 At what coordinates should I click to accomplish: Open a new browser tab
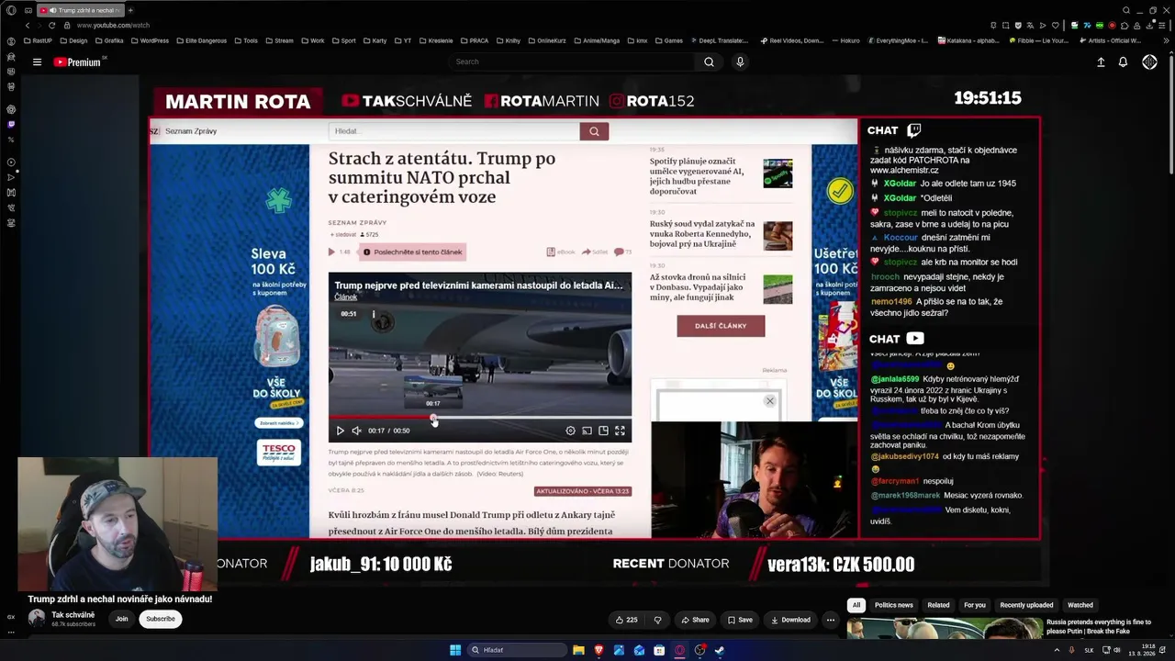coord(130,10)
